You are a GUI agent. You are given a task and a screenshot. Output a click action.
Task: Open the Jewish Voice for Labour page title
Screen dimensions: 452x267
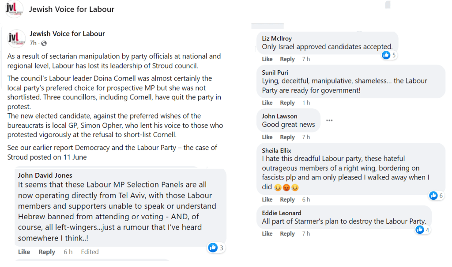tap(72, 9)
